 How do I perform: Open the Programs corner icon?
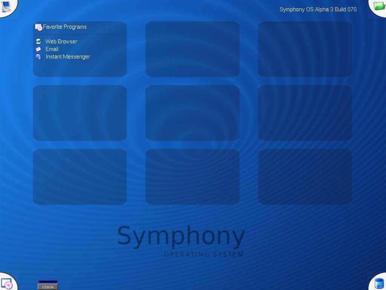coord(6,284)
